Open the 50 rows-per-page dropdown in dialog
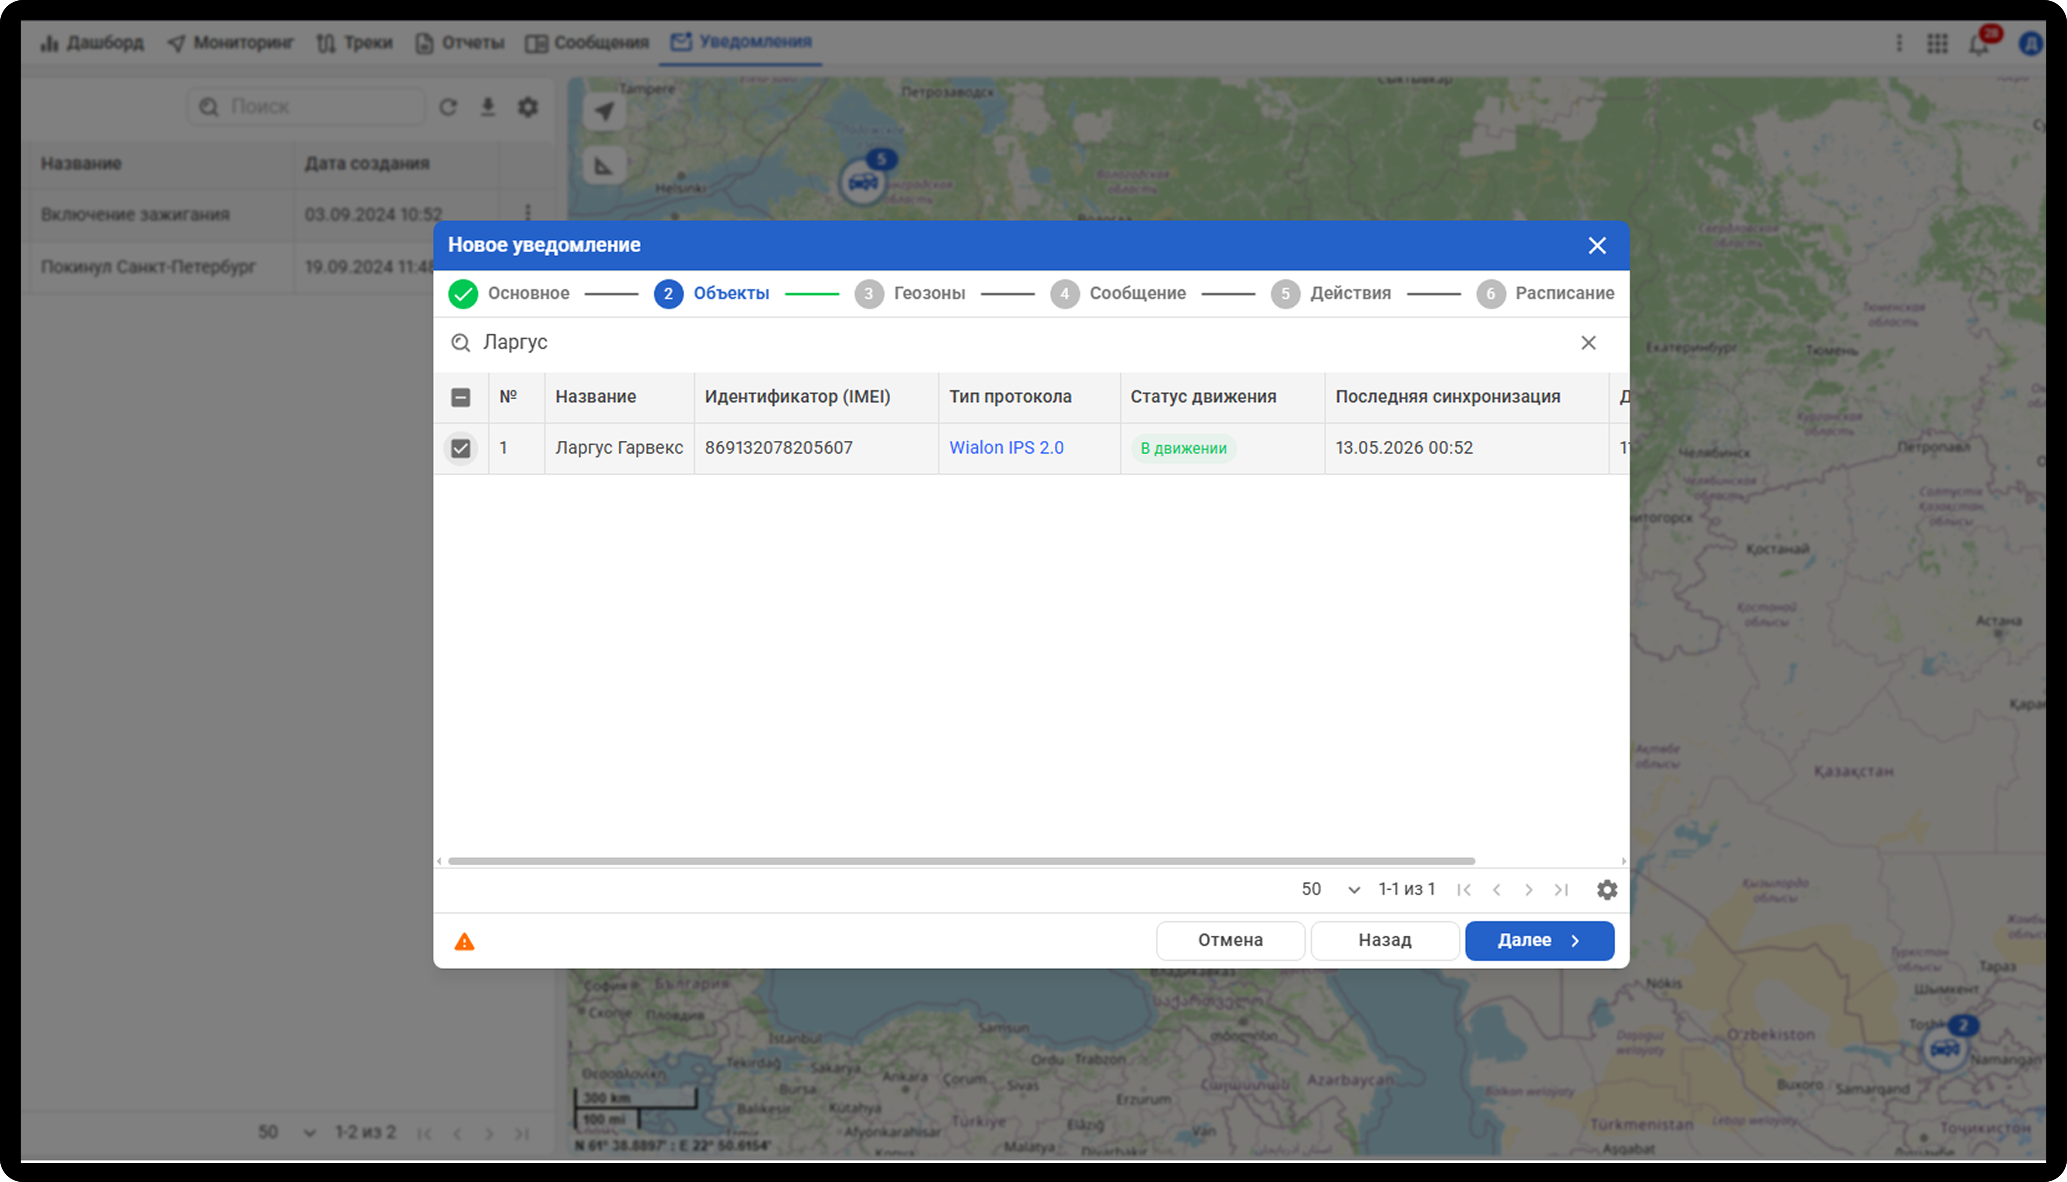 click(x=1331, y=890)
